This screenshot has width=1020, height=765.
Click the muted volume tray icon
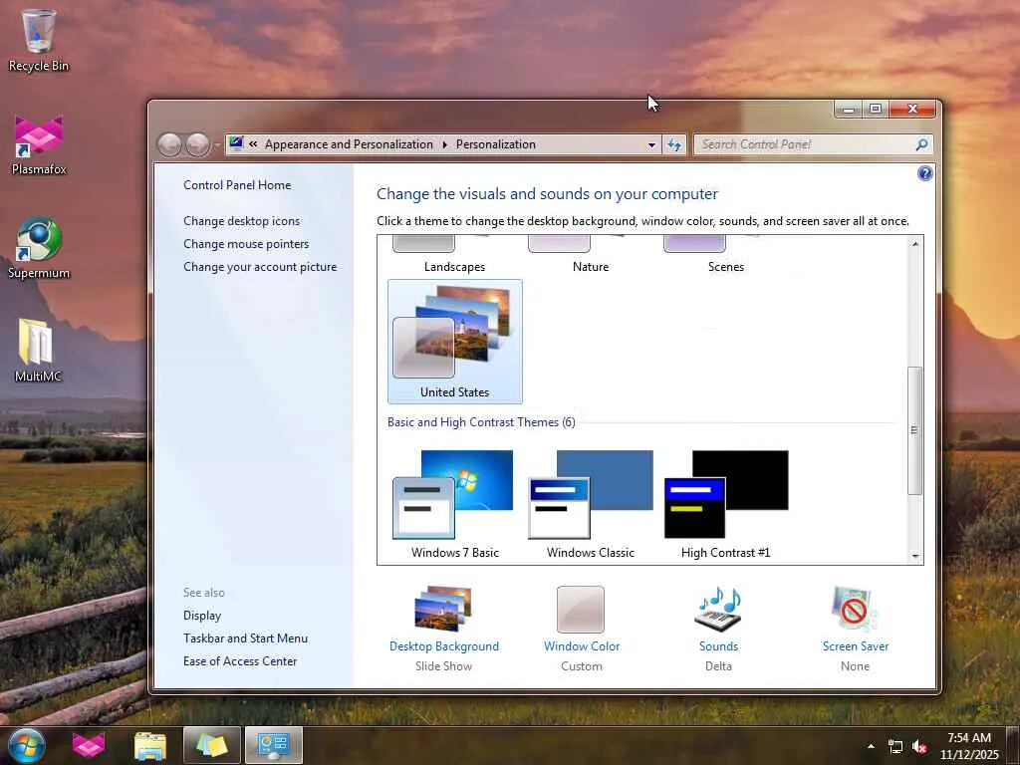pos(919,747)
